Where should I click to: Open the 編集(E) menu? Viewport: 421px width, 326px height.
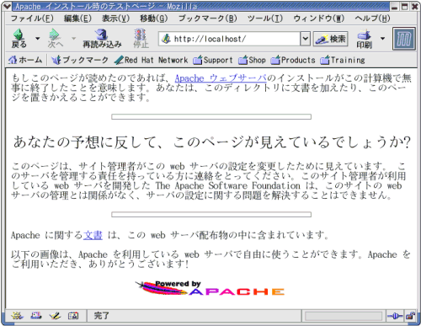77,19
